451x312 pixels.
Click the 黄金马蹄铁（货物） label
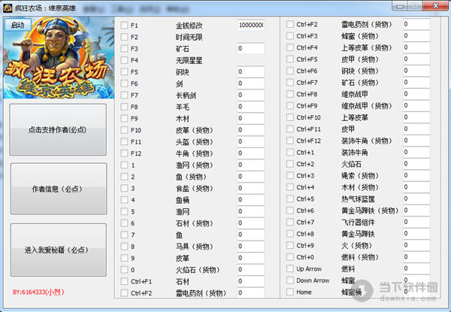point(370,211)
